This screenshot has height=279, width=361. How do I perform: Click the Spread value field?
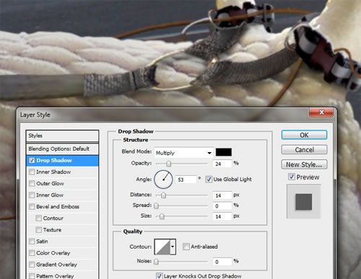(x=222, y=206)
